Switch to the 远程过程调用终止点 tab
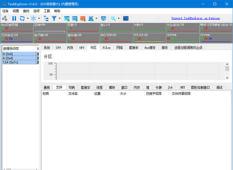 (188, 48)
